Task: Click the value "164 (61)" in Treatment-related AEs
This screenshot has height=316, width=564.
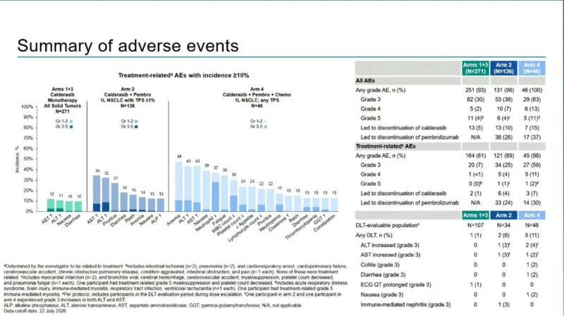Action: coord(475,156)
